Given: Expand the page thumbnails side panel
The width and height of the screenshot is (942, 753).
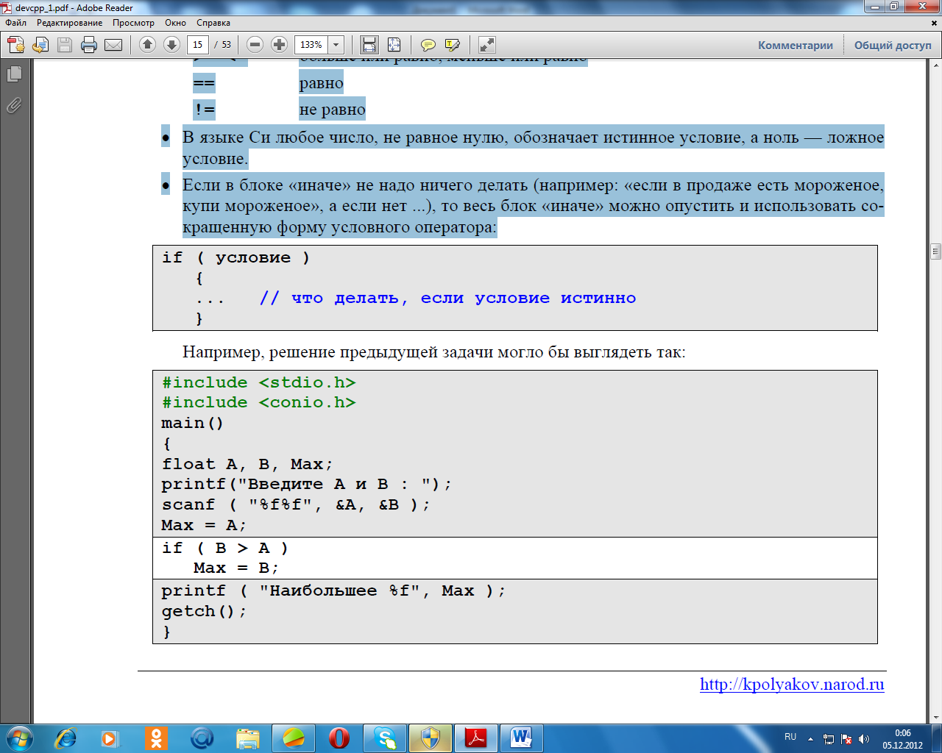Looking at the screenshot, I should (14, 74).
